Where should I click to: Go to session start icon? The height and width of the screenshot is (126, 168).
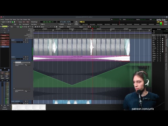[x=5, y=22]
